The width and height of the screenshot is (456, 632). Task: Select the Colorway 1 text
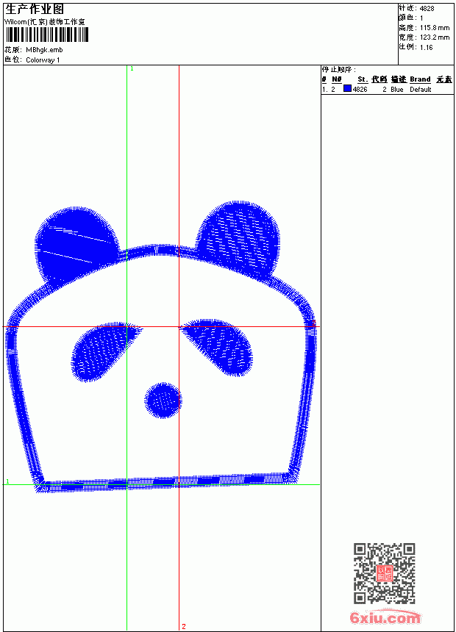point(43,60)
